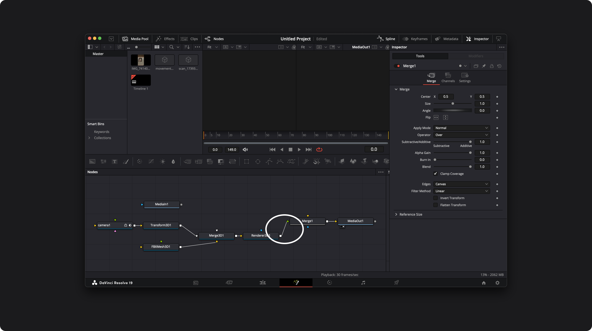Enable Invert Transform checkbox
592x331 pixels.
[435, 198]
